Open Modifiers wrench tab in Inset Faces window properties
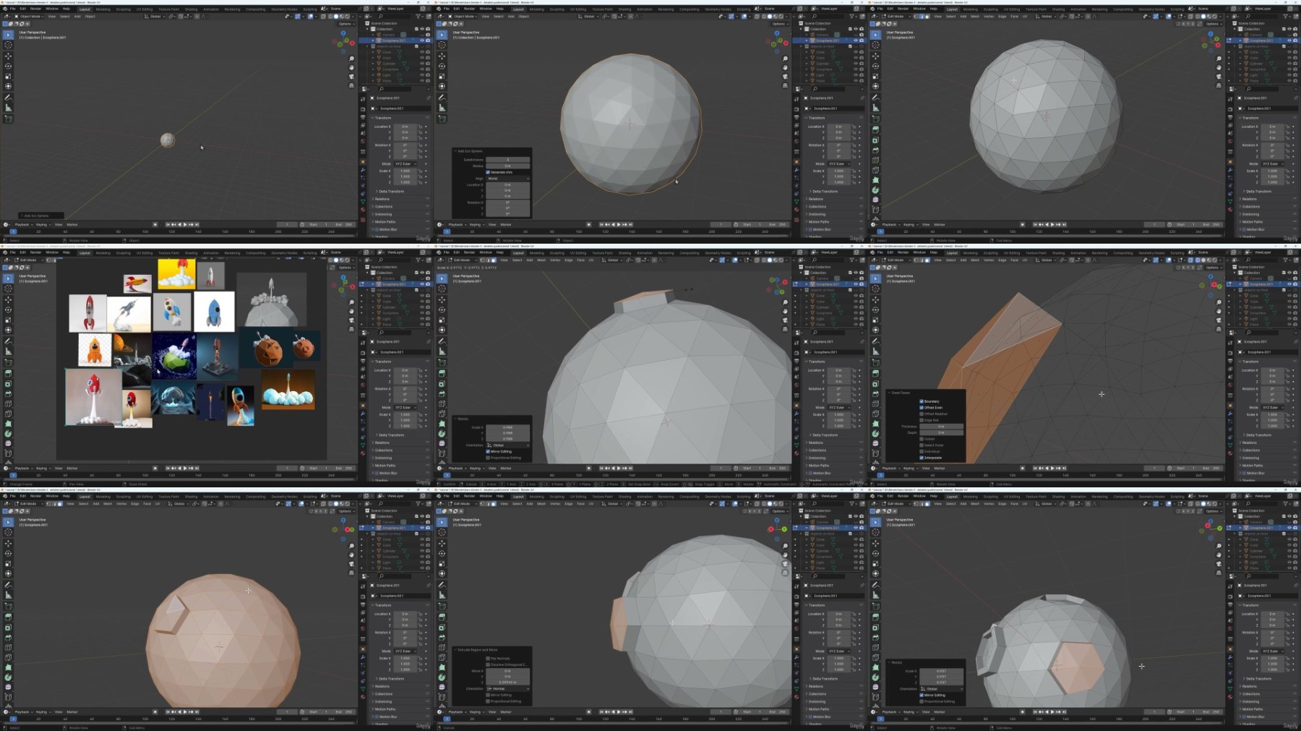1301x731 pixels. pos(1230,414)
